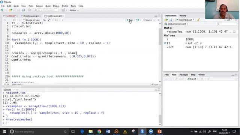
Task: Open Cortana search circle on taskbar
Action: point(12,132)
